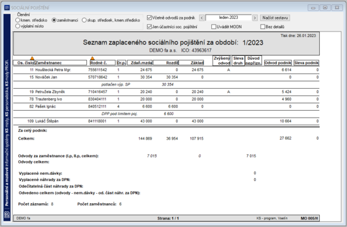This screenshot has width=347, height=227.
Task: Toggle Jen účastníci soc. pojištění checkbox
Action: (x=150, y=26)
